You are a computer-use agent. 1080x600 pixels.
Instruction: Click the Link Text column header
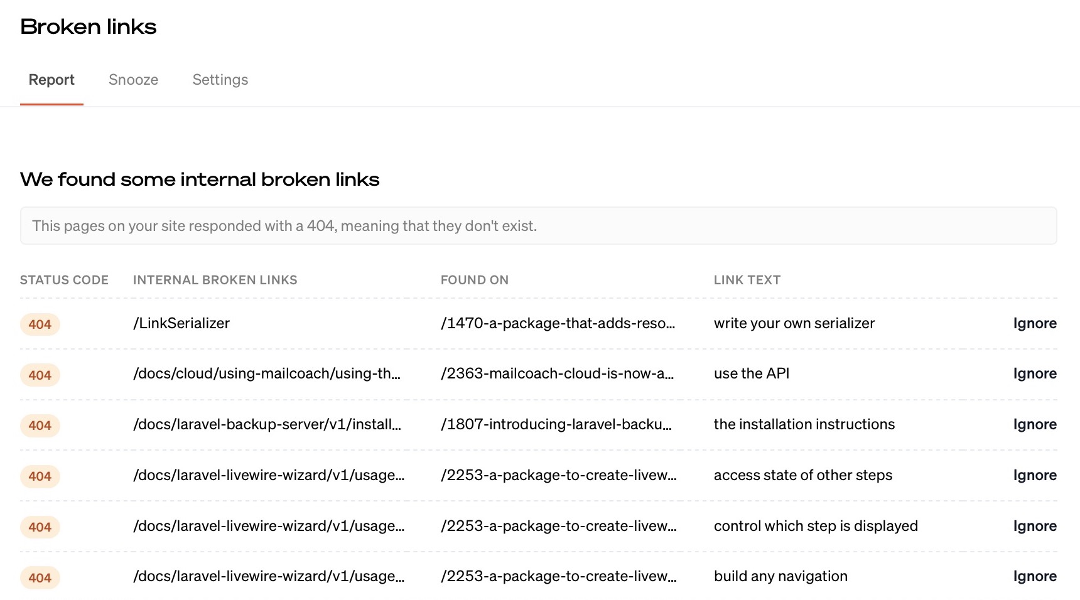pyautogui.click(x=747, y=280)
